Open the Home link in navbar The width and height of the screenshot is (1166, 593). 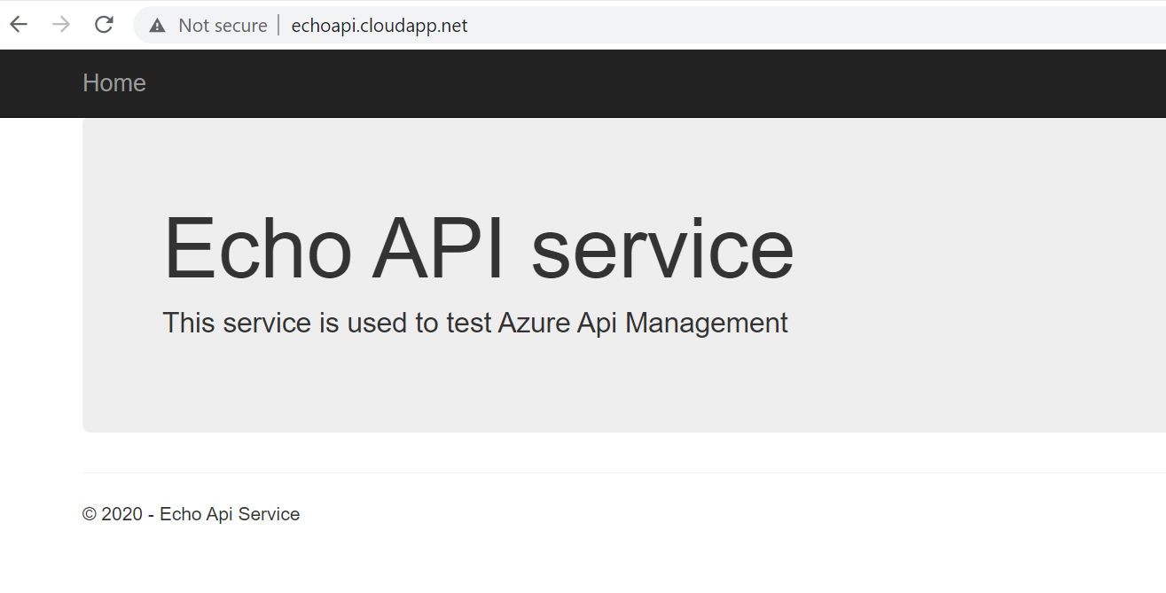coord(113,82)
